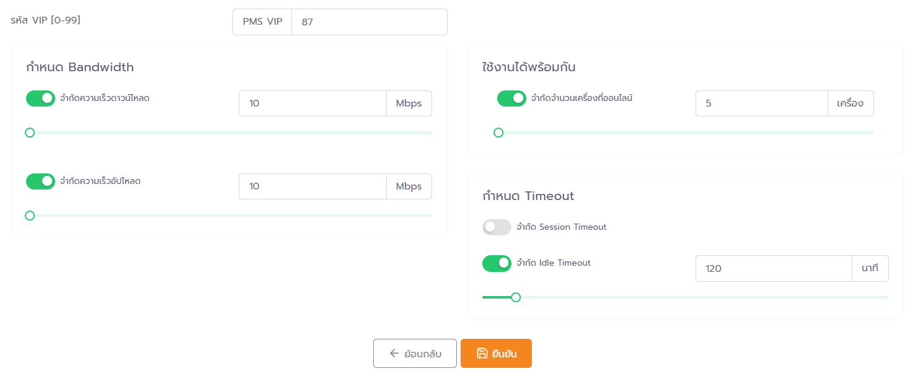This screenshot has height=384, width=915.
Task: Click the upload speed value field
Action: (312, 186)
